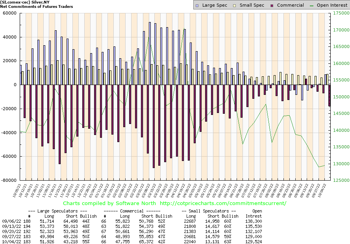
Task: Select the Large Spec legend label
Action: tap(215, 5)
